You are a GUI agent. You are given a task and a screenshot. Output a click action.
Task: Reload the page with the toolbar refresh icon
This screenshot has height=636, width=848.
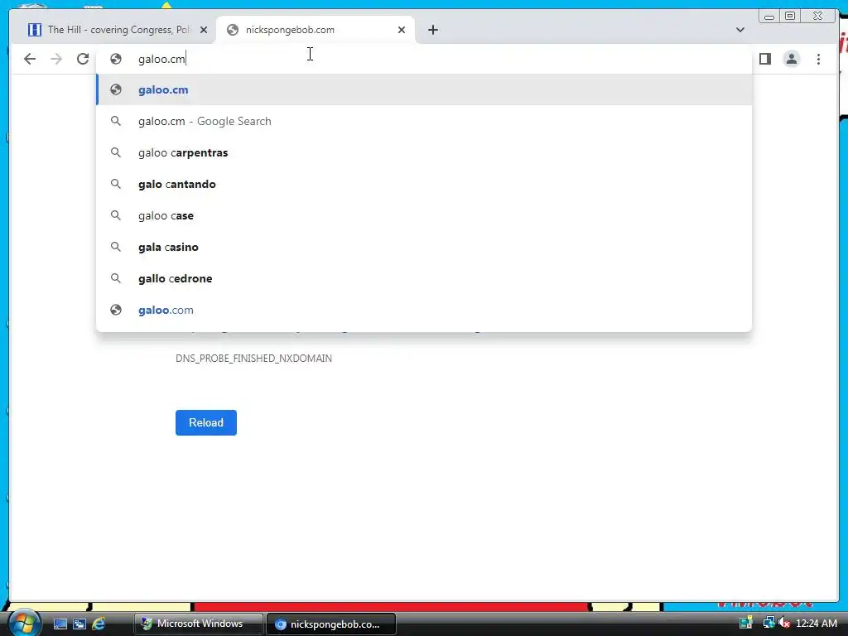(x=83, y=59)
